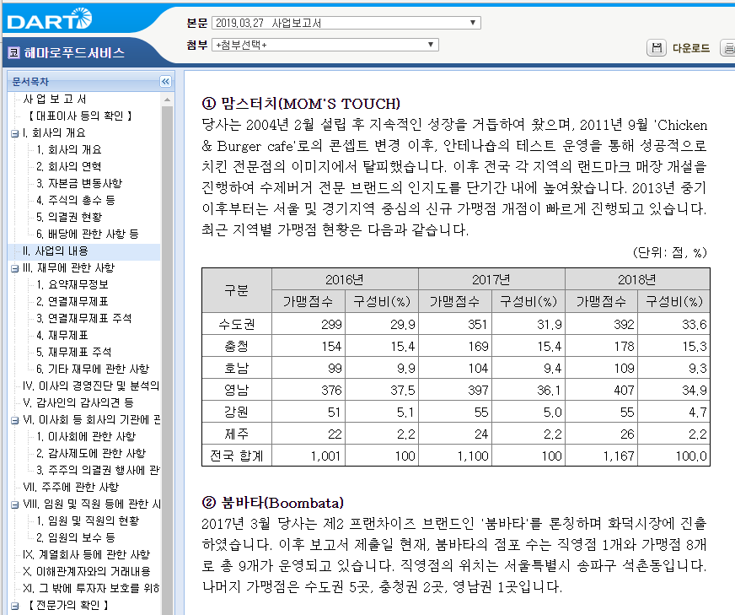Collapse the 문서목차 panel with the « button

coord(164,82)
